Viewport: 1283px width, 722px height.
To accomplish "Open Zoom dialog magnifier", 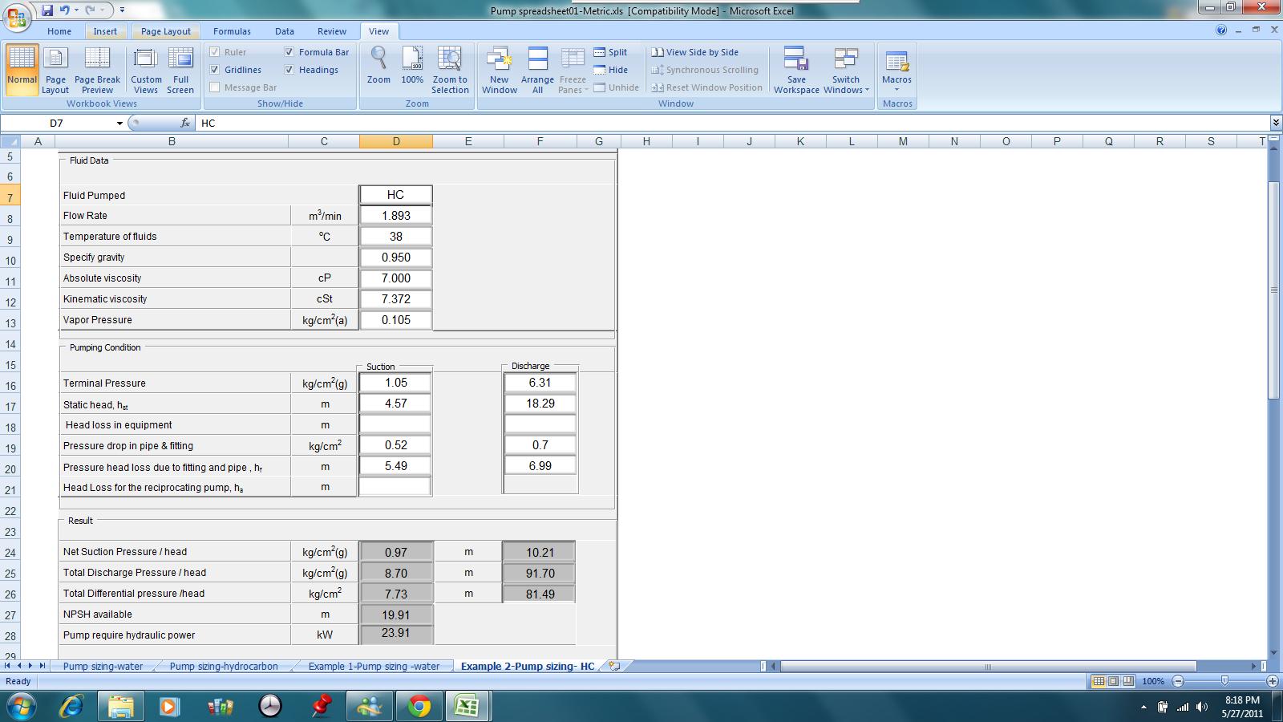I will pos(378,66).
